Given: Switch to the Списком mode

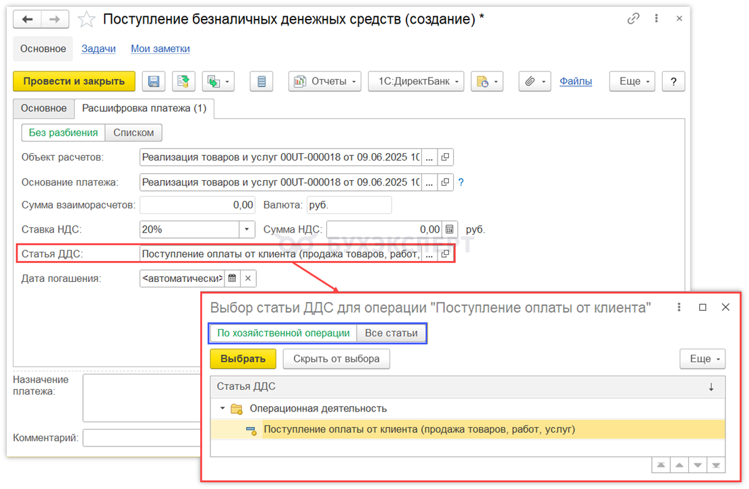Looking at the screenshot, I should tap(133, 133).
